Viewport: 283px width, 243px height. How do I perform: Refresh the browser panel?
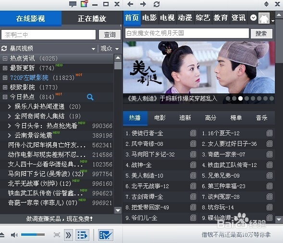[157, 4]
